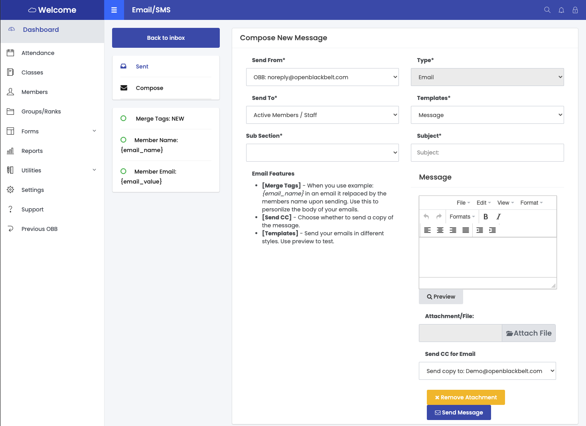
Task: Click the Back to inbox button
Action: tap(166, 38)
